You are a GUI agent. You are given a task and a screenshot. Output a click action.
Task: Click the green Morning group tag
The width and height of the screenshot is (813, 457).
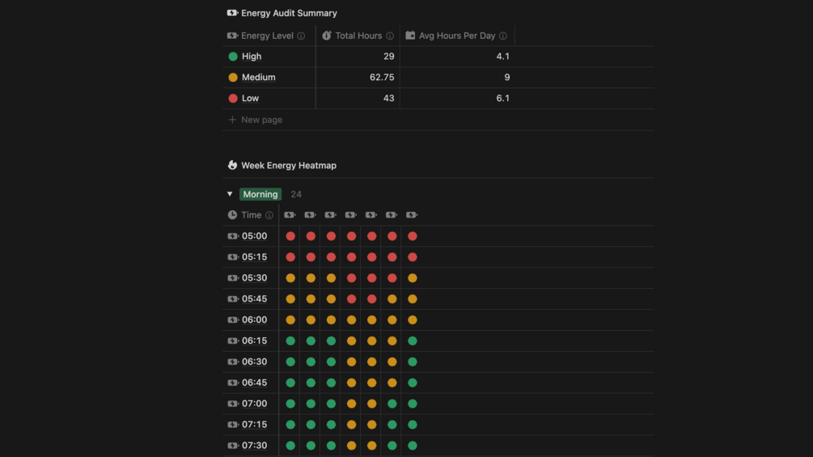tap(260, 194)
